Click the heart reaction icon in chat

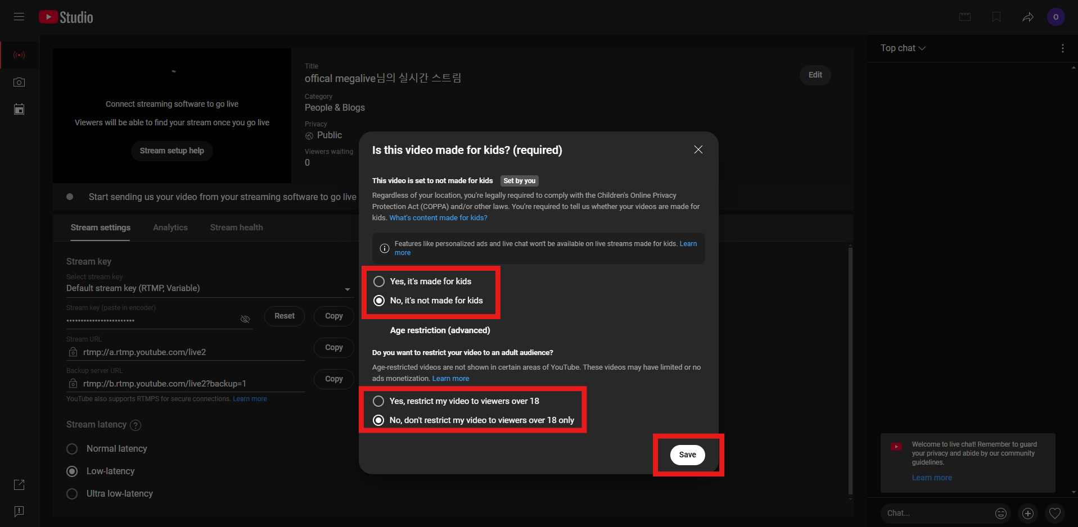click(x=1055, y=513)
